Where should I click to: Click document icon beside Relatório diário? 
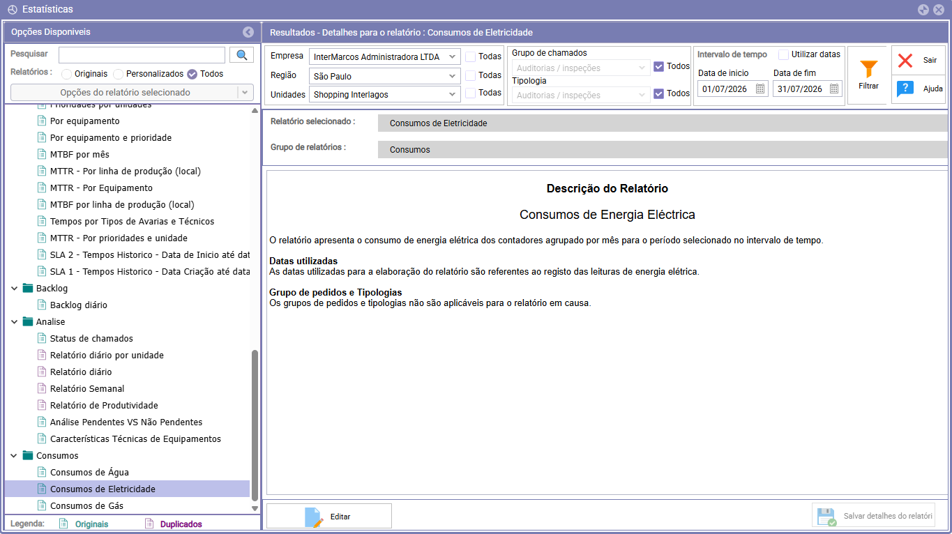point(41,372)
